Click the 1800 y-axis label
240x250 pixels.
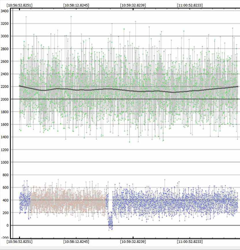click(x=5, y=112)
